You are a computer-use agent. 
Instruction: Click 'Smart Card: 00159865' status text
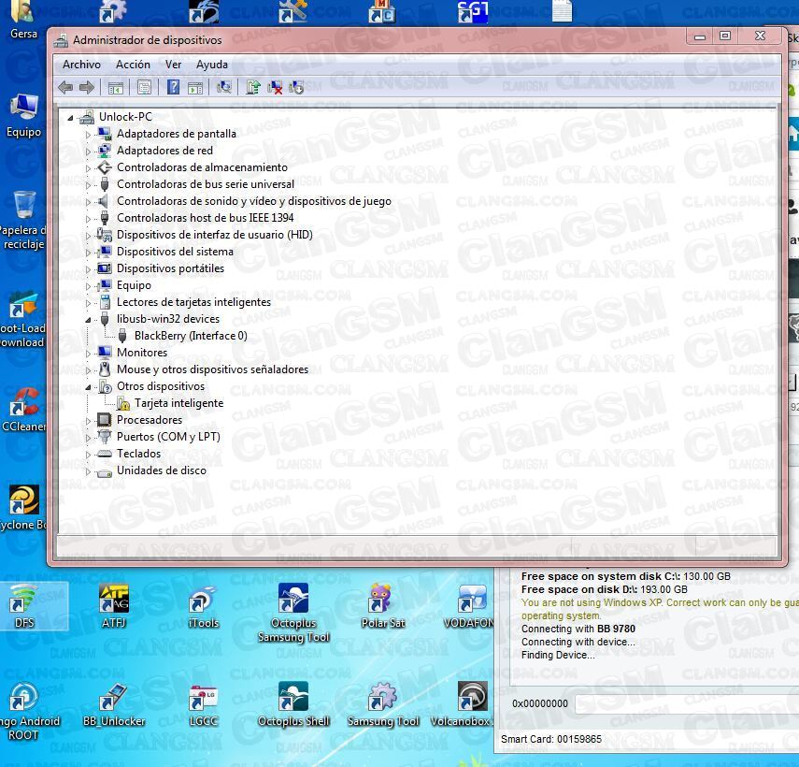click(x=550, y=739)
